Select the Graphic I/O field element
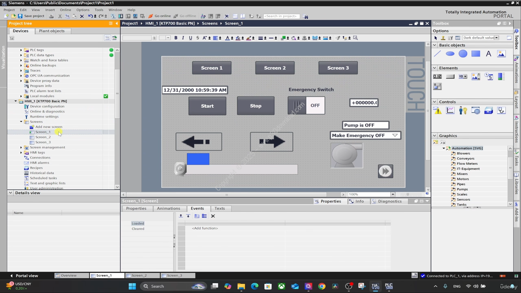The width and height of the screenshot is (521, 293). click(x=476, y=77)
